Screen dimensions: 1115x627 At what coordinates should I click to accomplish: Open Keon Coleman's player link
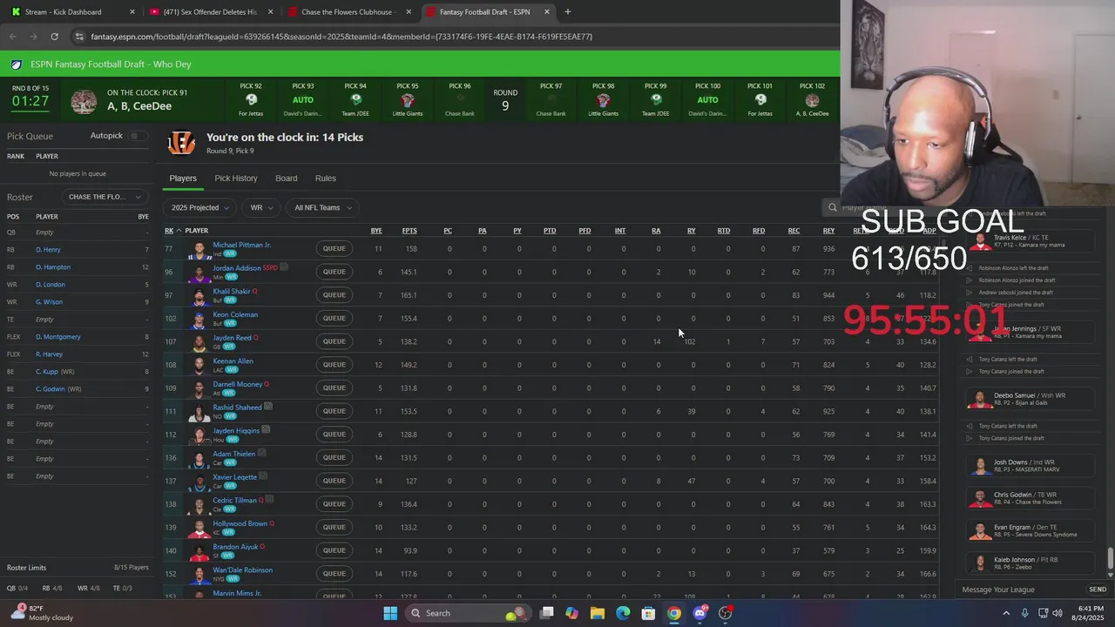(x=235, y=314)
